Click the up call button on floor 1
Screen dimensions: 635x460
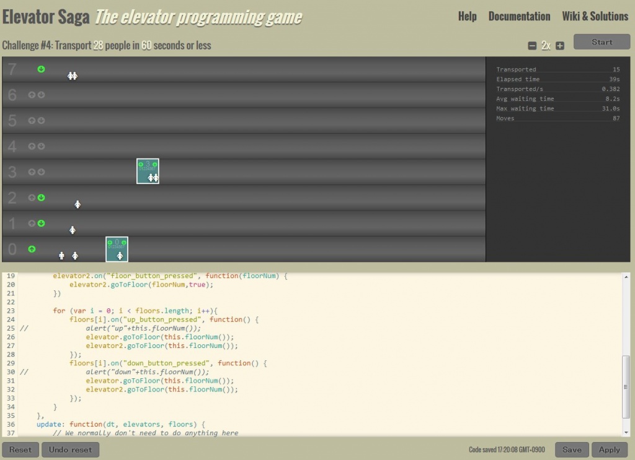(x=32, y=223)
